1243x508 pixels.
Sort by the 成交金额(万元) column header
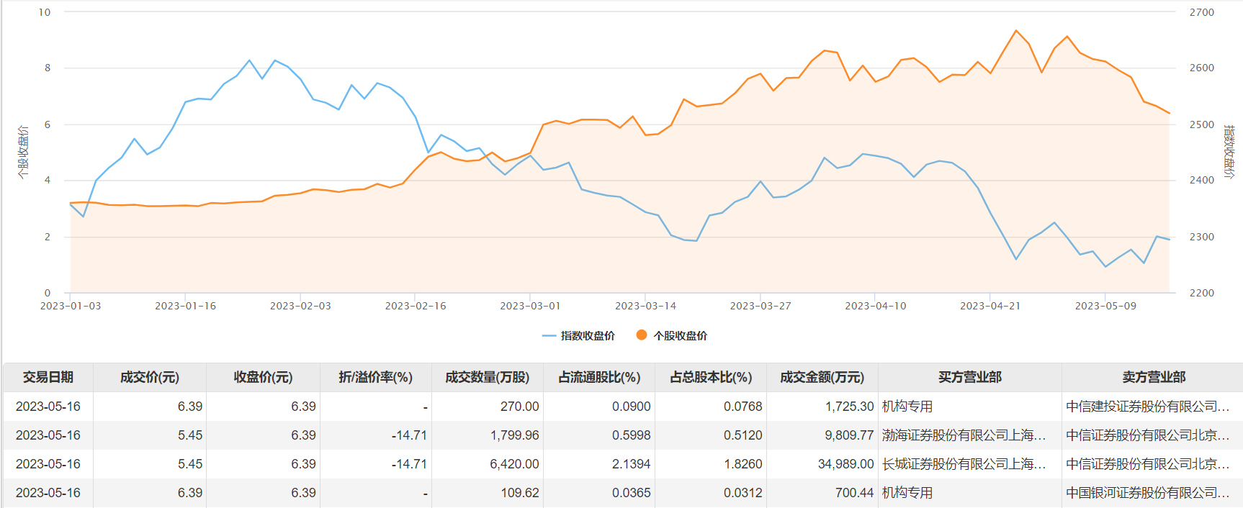[822, 377]
